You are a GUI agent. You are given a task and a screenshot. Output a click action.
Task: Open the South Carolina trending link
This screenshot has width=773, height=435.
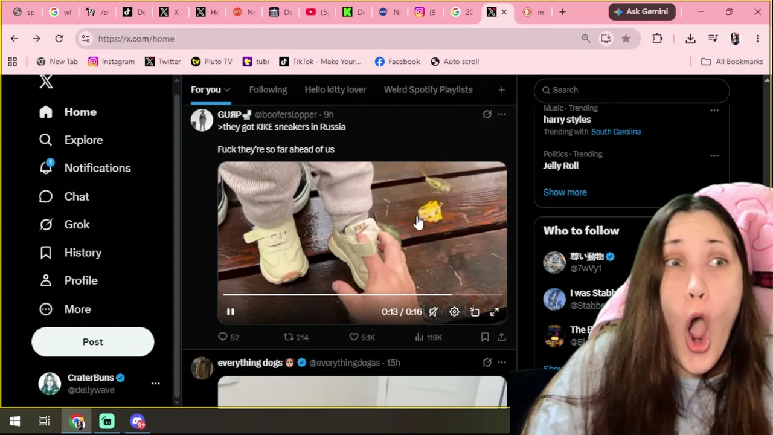point(615,132)
